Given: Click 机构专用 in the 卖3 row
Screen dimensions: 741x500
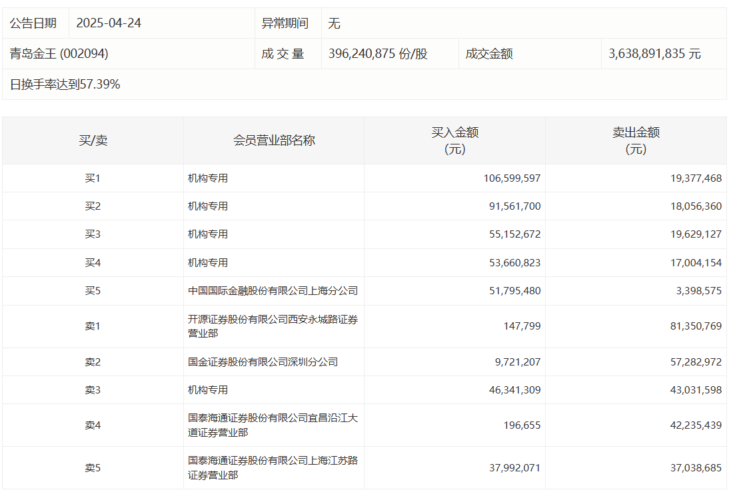Looking at the screenshot, I should pos(208,390).
